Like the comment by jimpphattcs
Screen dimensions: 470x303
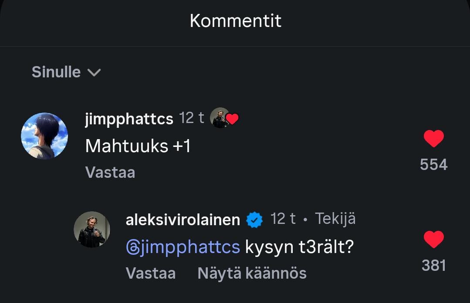click(433, 139)
